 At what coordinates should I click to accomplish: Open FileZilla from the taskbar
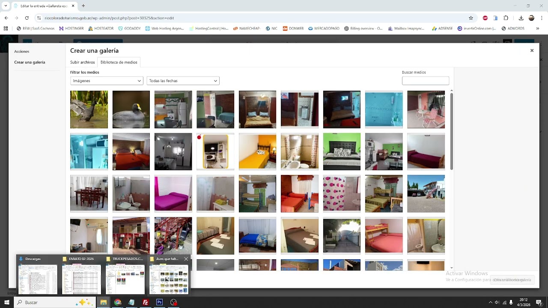[x=146, y=302]
